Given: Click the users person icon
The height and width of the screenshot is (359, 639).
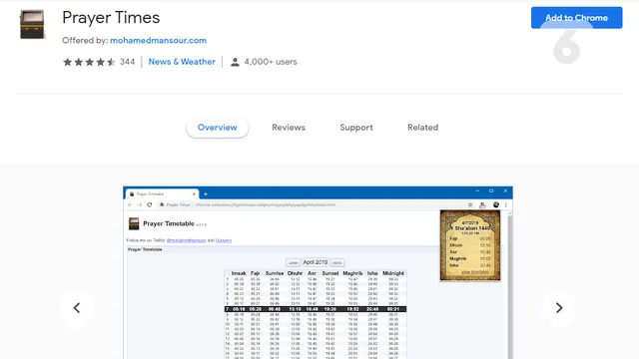Looking at the screenshot, I should point(235,62).
